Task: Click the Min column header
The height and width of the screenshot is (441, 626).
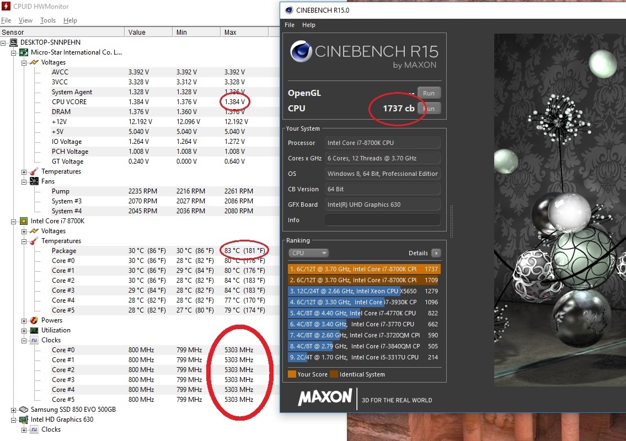Action: (196, 33)
